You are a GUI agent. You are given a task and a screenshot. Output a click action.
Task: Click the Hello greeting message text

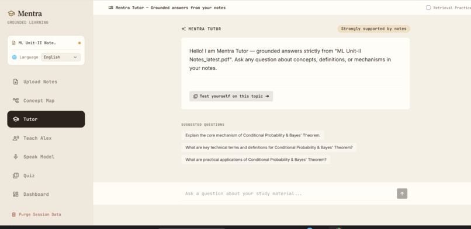click(x=290, y=59)
